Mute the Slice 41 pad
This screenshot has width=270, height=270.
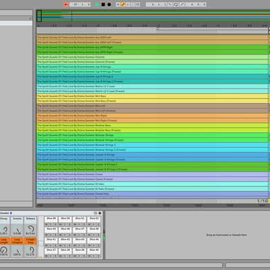point(47,246)
